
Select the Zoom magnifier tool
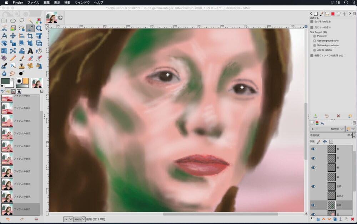(x=39, y=28)
